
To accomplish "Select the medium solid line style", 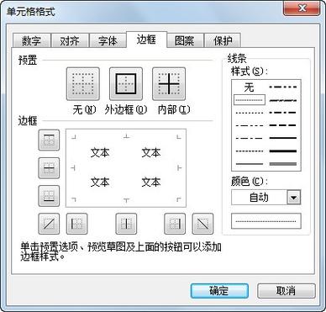I will [x=282, y=138].
